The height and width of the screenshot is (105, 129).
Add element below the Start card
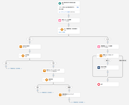coord(69,16)
